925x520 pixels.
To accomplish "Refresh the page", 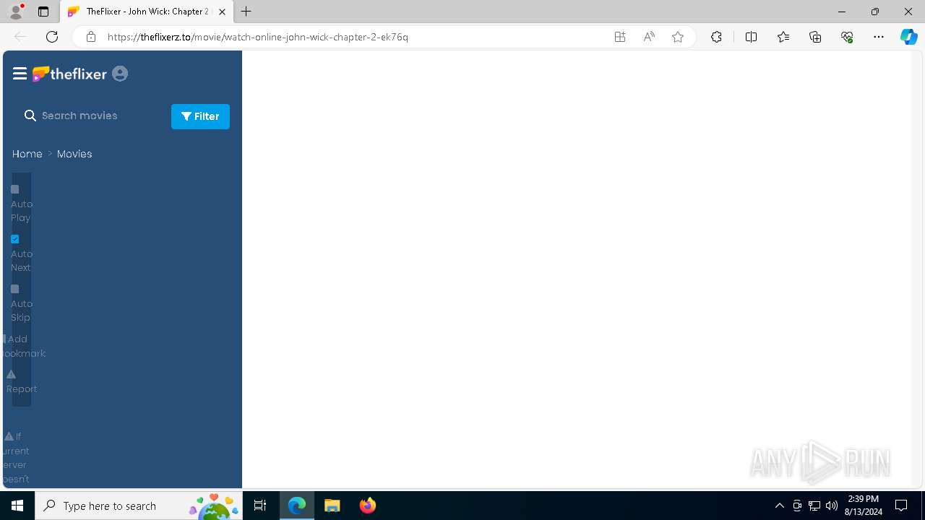I will [x=52, y=37].
